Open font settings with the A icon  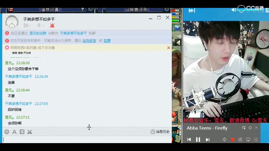[x=14, y=132]
